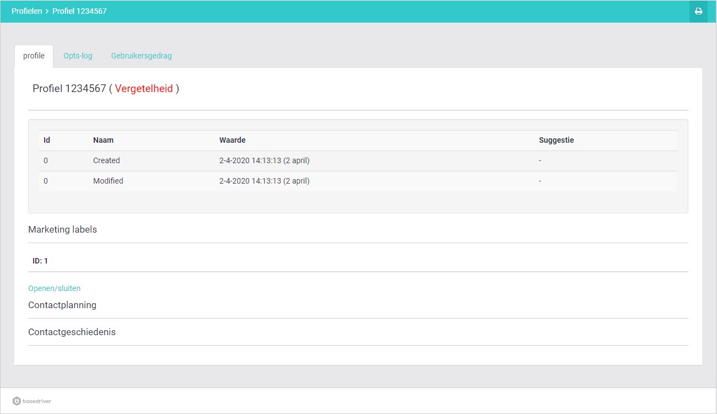Click the print icon in top bar
The height and width of the screenshot is (414, 717).
pyautogui.click(x=698, y=11)
